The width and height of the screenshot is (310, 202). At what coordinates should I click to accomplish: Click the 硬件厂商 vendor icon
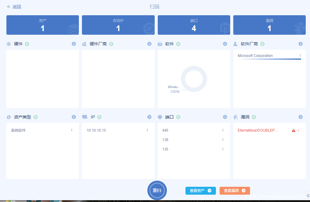point(84,44)
